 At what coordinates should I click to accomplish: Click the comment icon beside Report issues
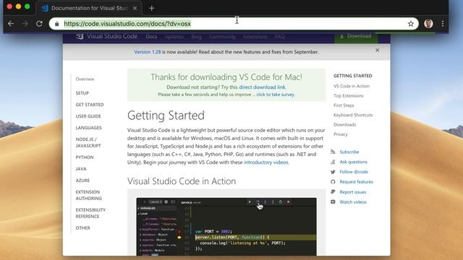point(333,192)
